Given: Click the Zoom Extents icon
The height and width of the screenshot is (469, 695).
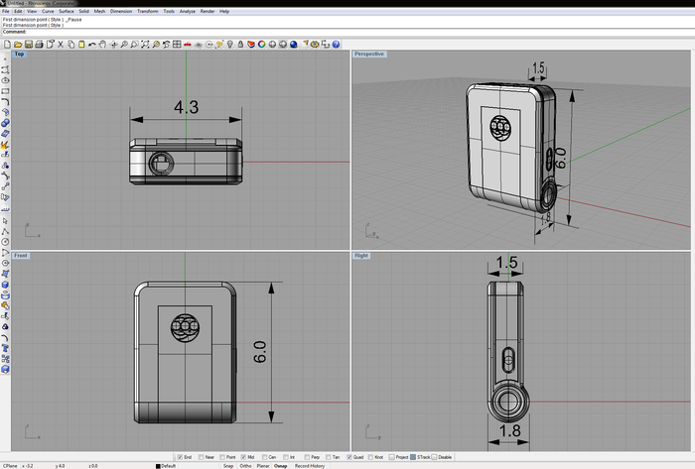Looking at the screenshot, I should click(x=145, y=45).
